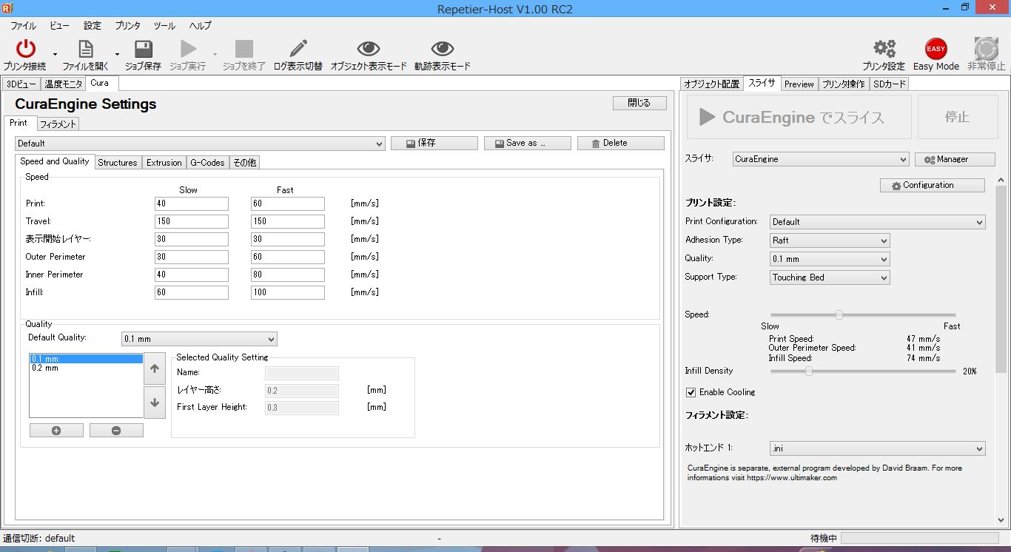Viewport: 1011px width, 552px height.
Task: Open プリンタ設定 with the gears icon
Action: pyautogui.click(x=884, y=49)
